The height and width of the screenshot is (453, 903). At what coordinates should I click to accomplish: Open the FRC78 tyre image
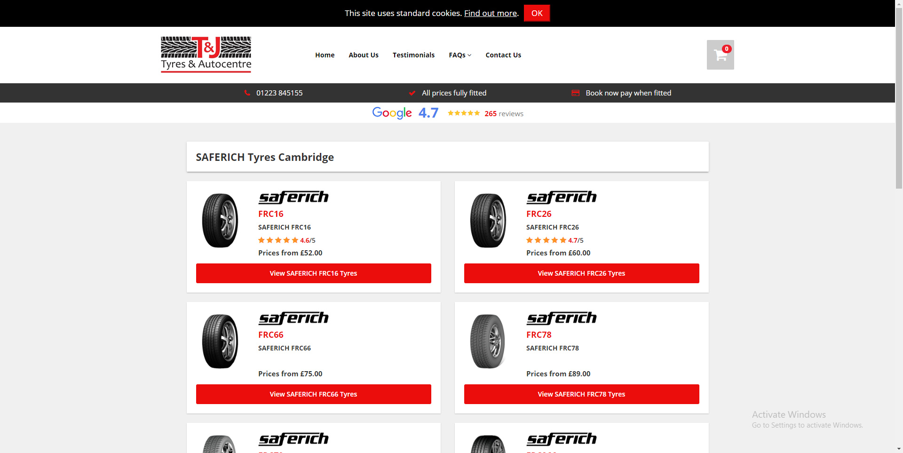488,342
